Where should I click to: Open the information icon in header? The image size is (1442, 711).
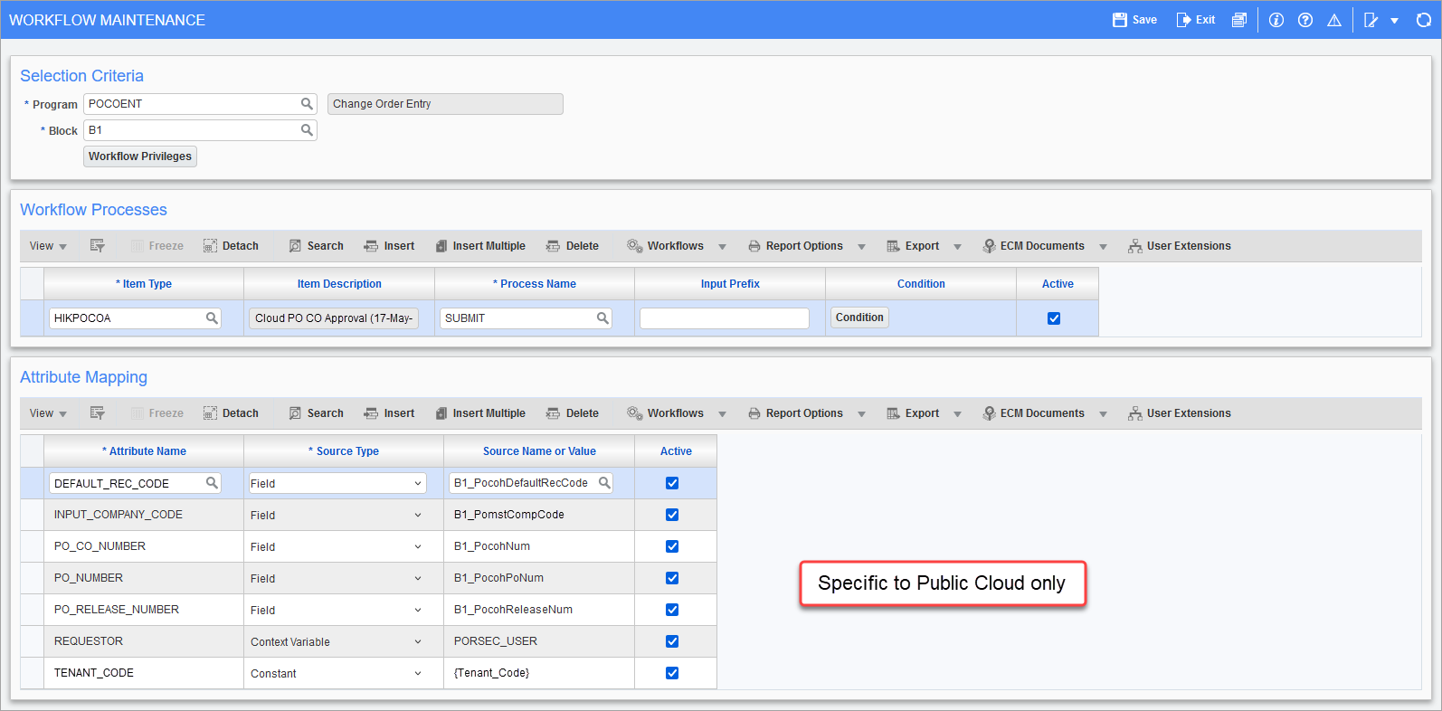(1276, 20)
